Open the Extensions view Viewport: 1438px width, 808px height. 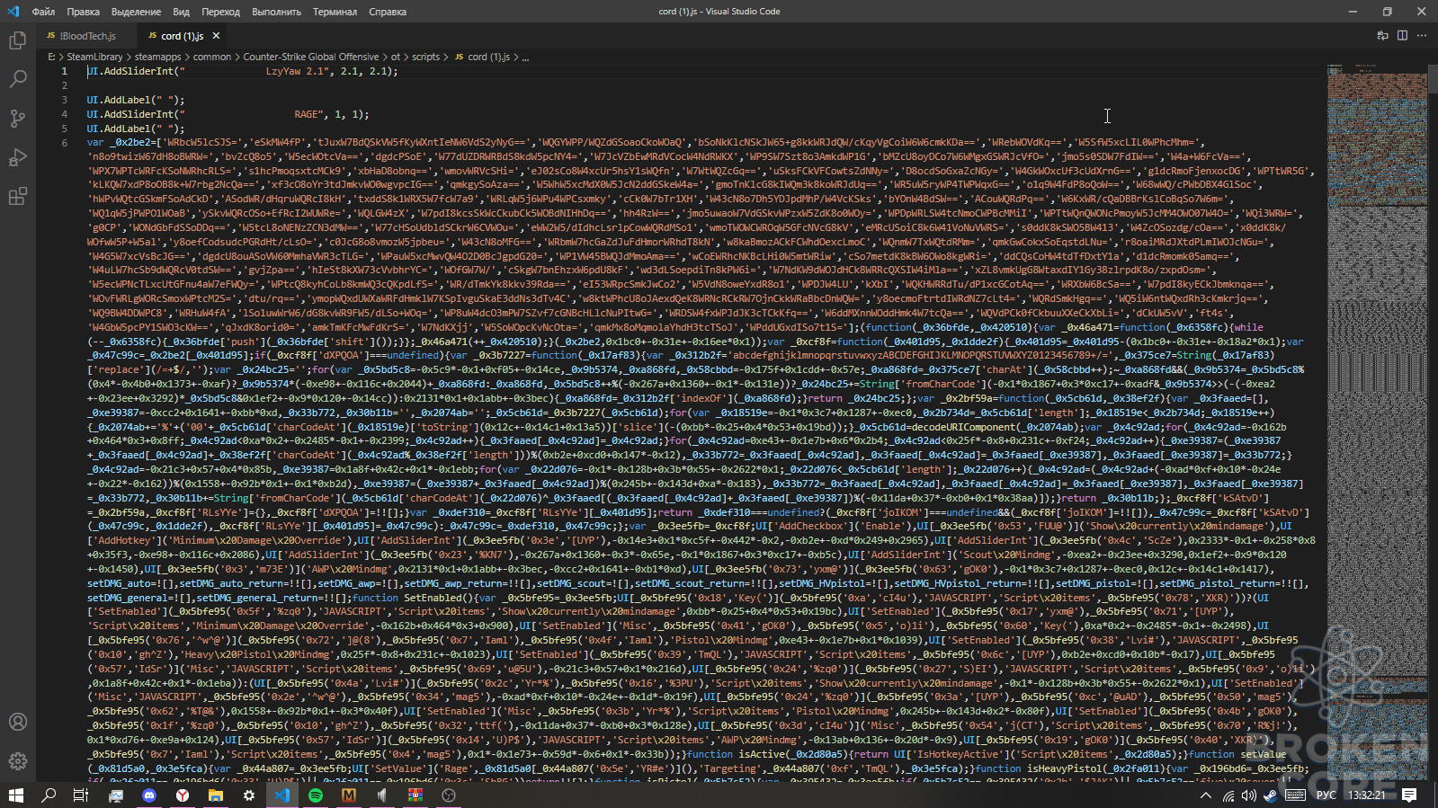[17, 196]
